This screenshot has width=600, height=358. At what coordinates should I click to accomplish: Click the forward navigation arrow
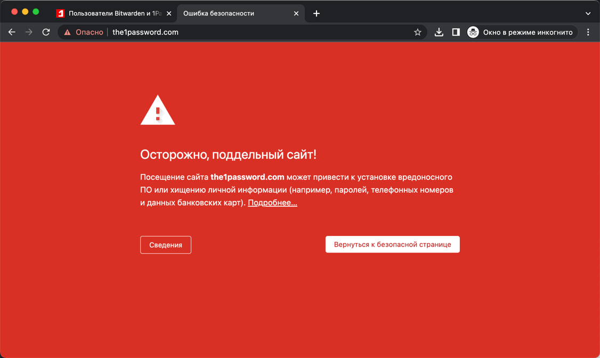[29, 32]
